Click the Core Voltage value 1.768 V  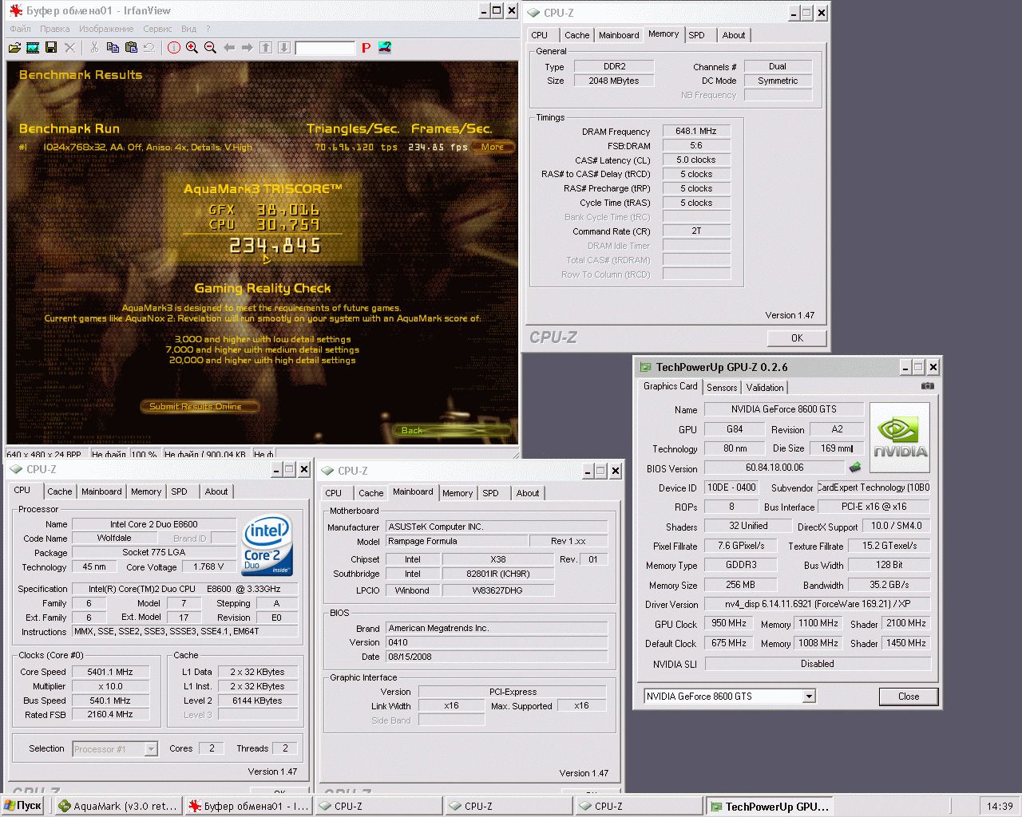pyautogui.click(x=209, y=567)
